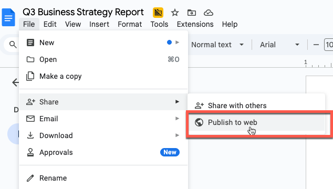Expand the New submenu arrow
This screenshot has height=189, width=333.
coord(177,42)
